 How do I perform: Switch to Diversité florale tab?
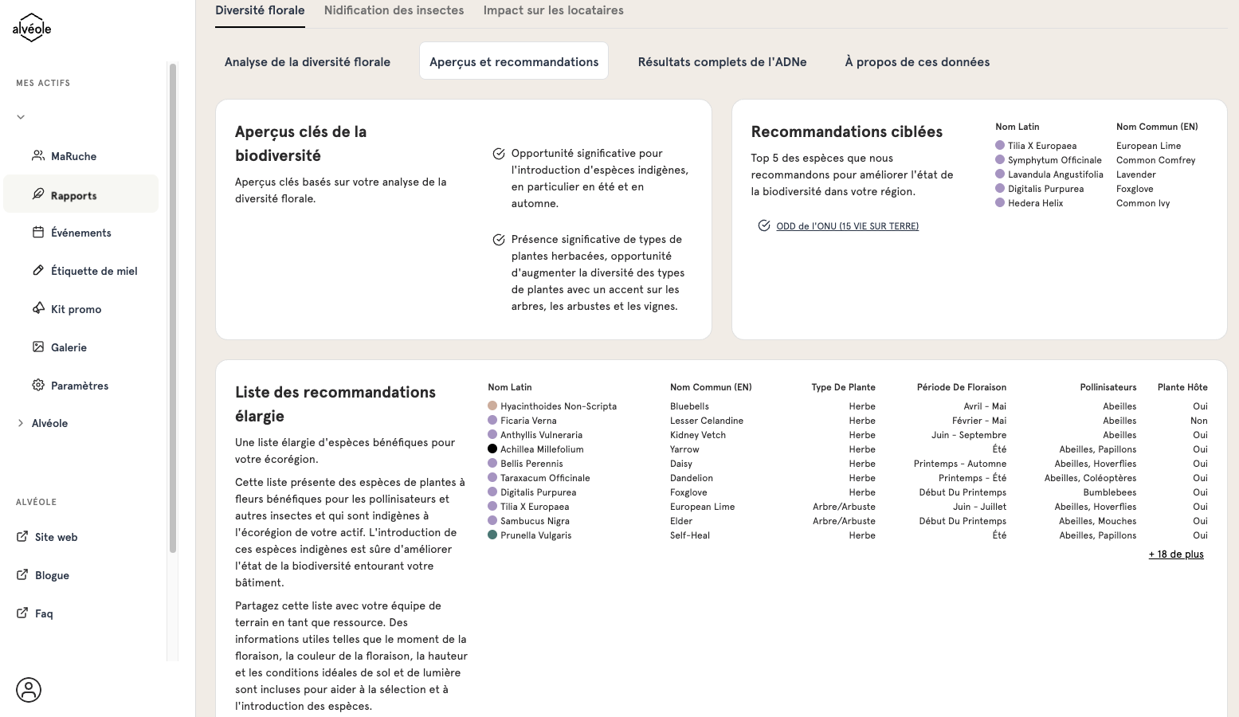point(260,10)
